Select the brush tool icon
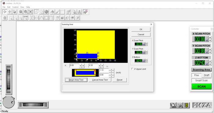 click(57, 12)
